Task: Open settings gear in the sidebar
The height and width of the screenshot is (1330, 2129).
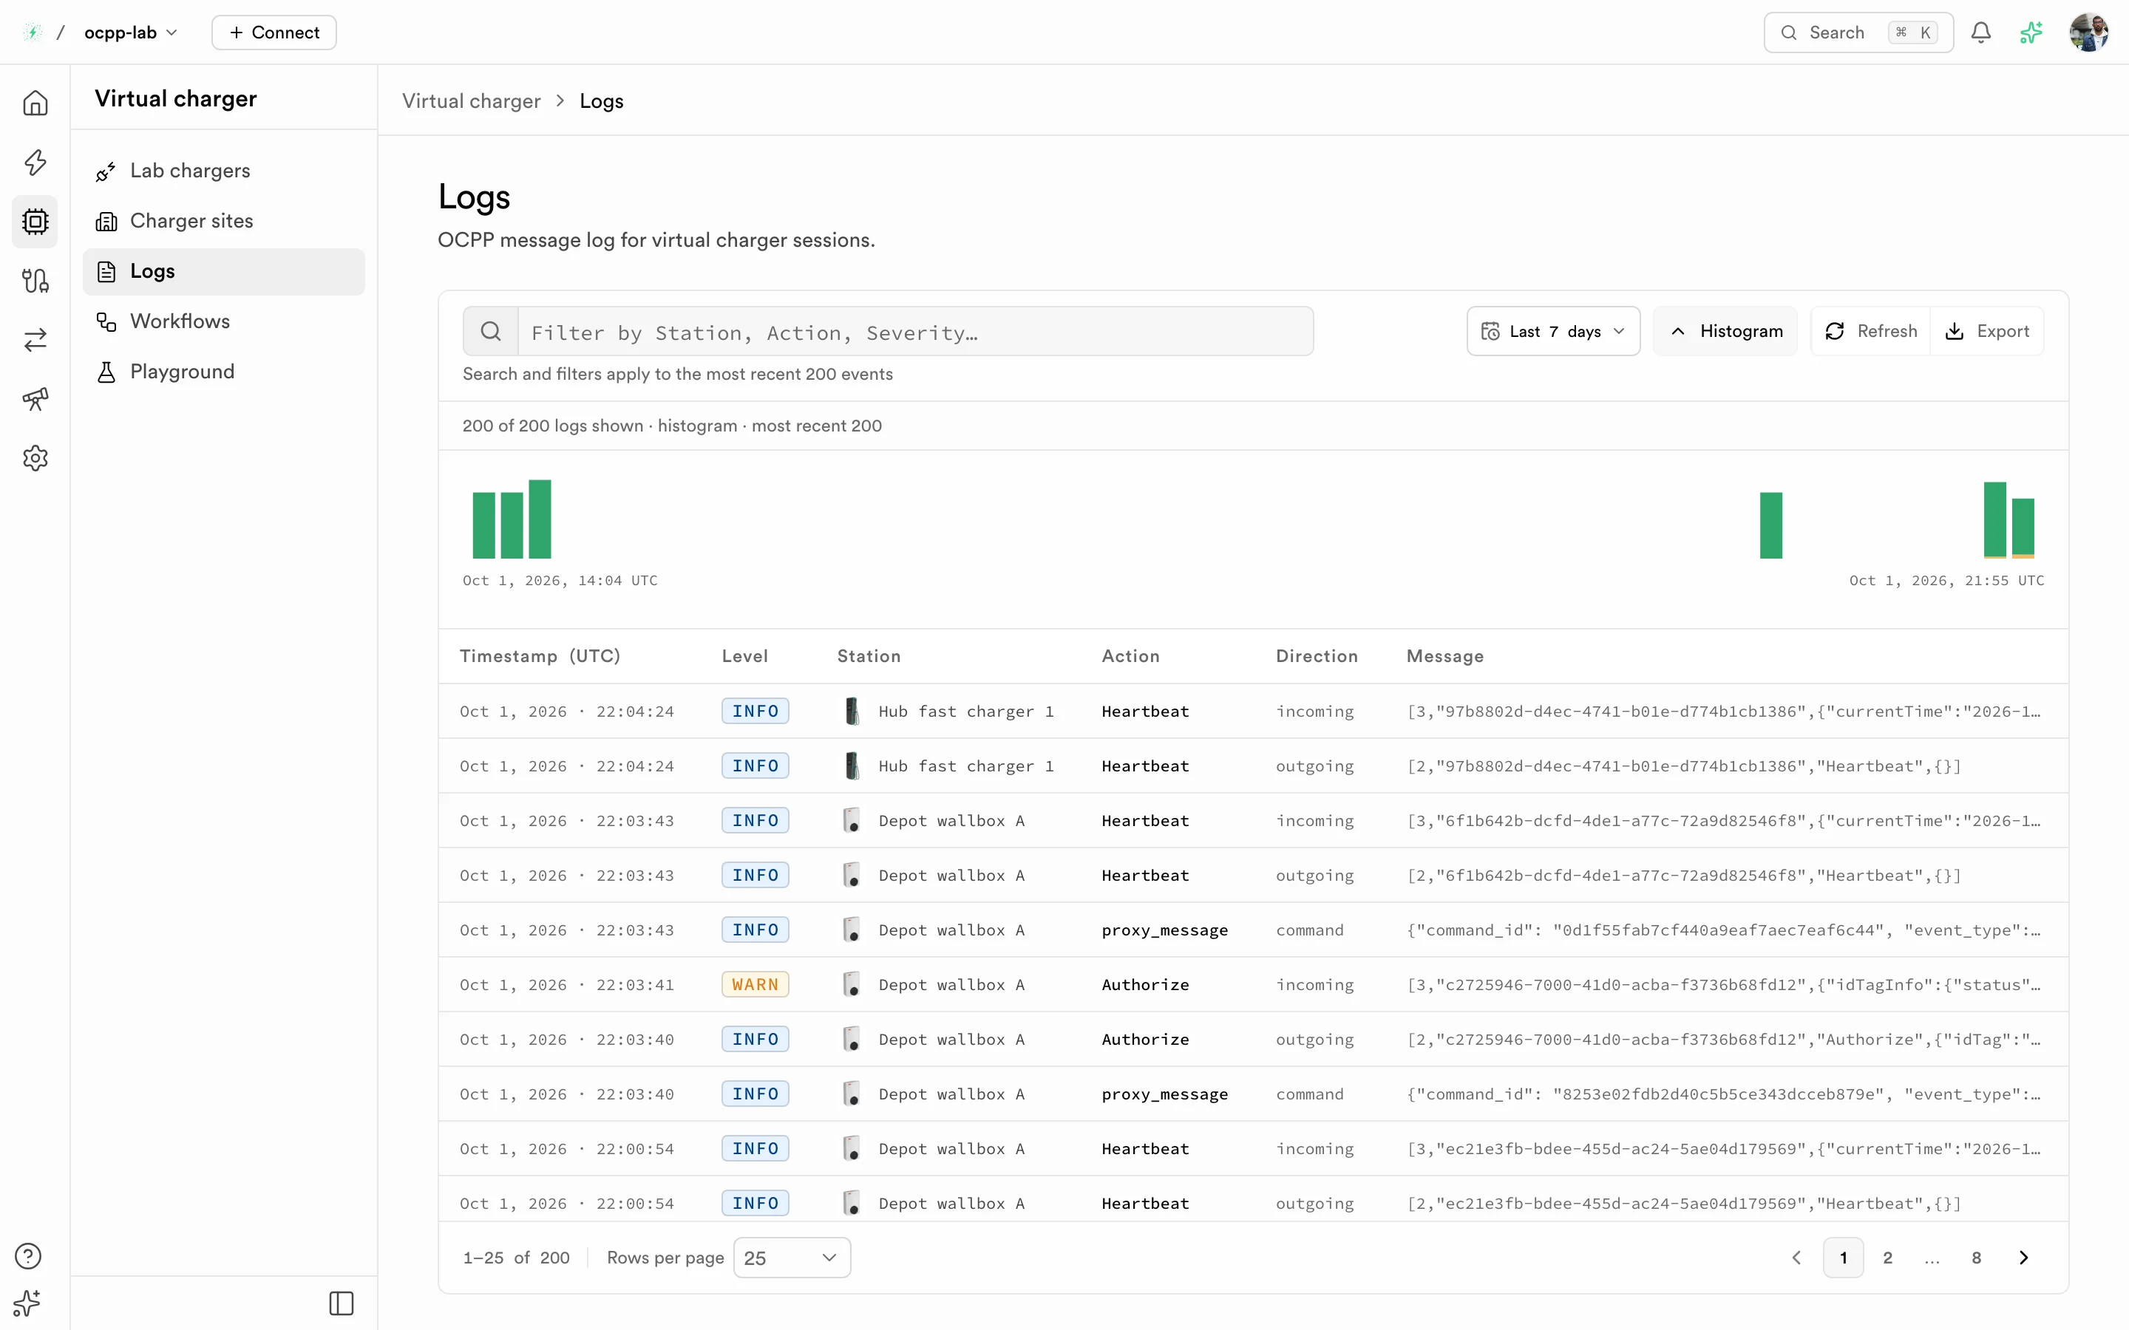Action: (x=35, y=457)
